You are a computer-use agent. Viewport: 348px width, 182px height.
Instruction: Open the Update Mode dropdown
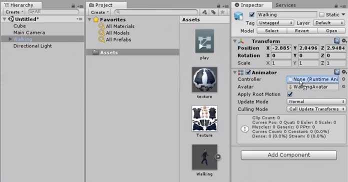click(316, 101)
